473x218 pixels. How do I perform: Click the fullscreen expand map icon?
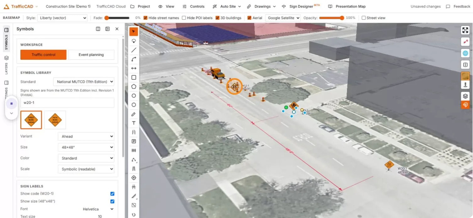[x=465, y=30]
